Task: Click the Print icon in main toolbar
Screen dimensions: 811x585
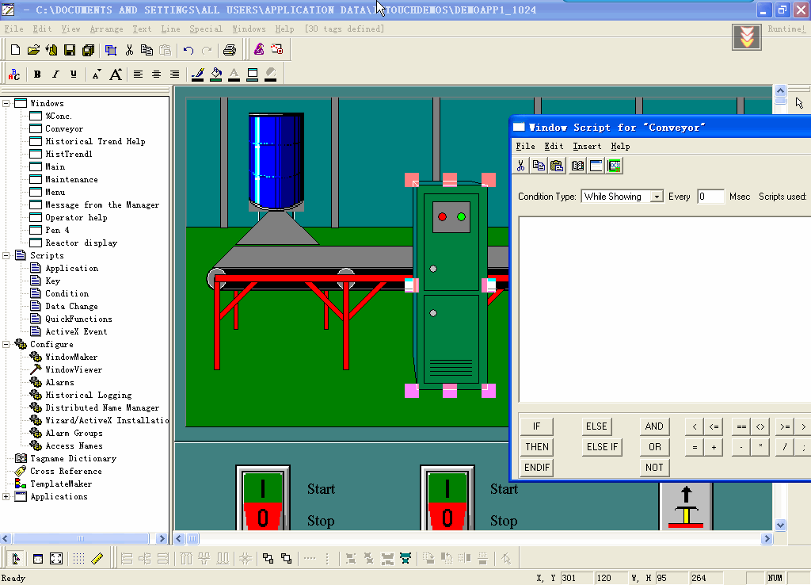Action: point(230,50)
